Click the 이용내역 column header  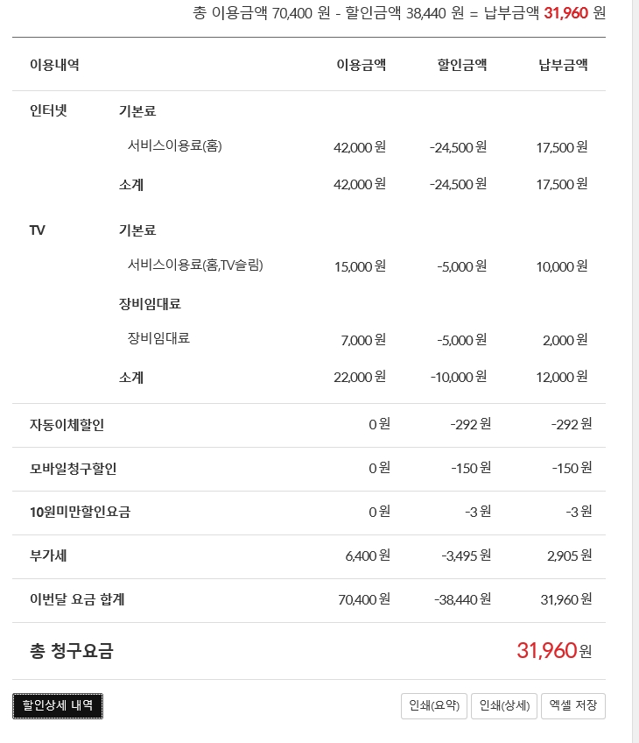[x=54, y=64]
